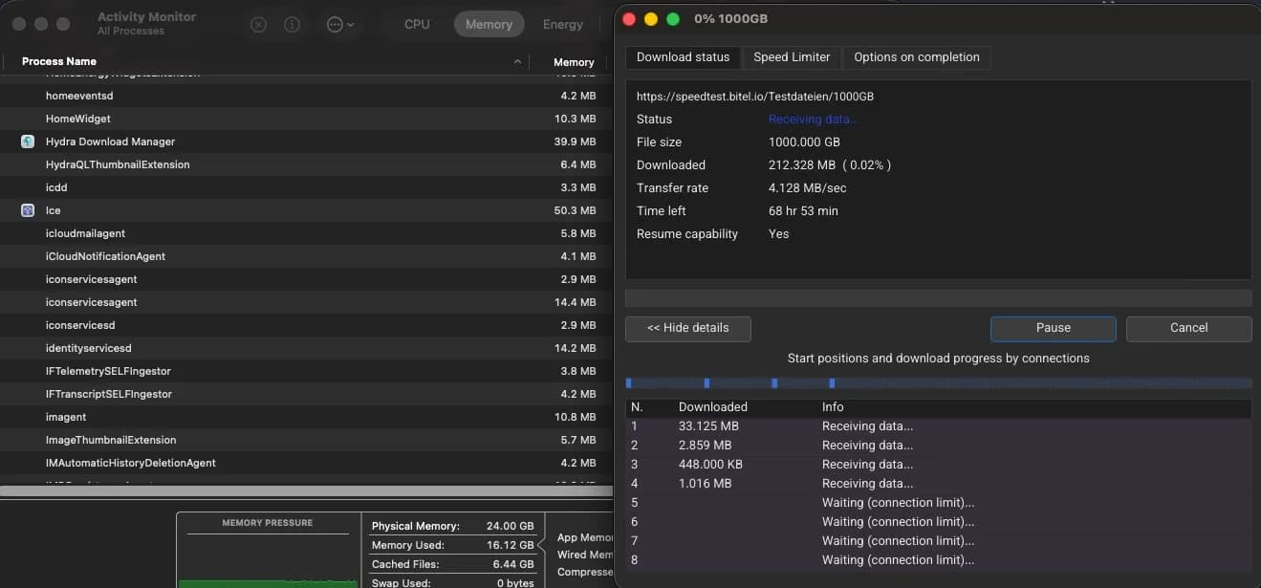Click the Physical Memory 24.00 GB entry
Screen dimensions: 1261x588
(x=452, y=526)
